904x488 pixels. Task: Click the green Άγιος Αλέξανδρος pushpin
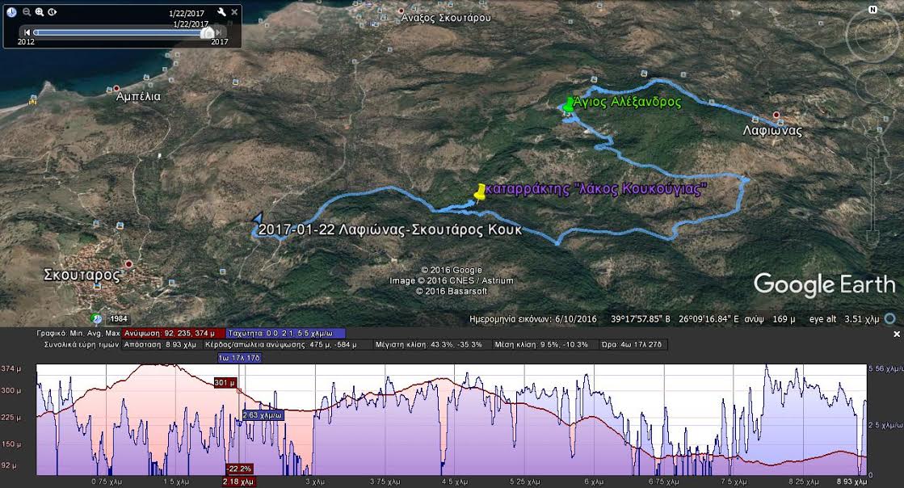click(x=569, y=105)
